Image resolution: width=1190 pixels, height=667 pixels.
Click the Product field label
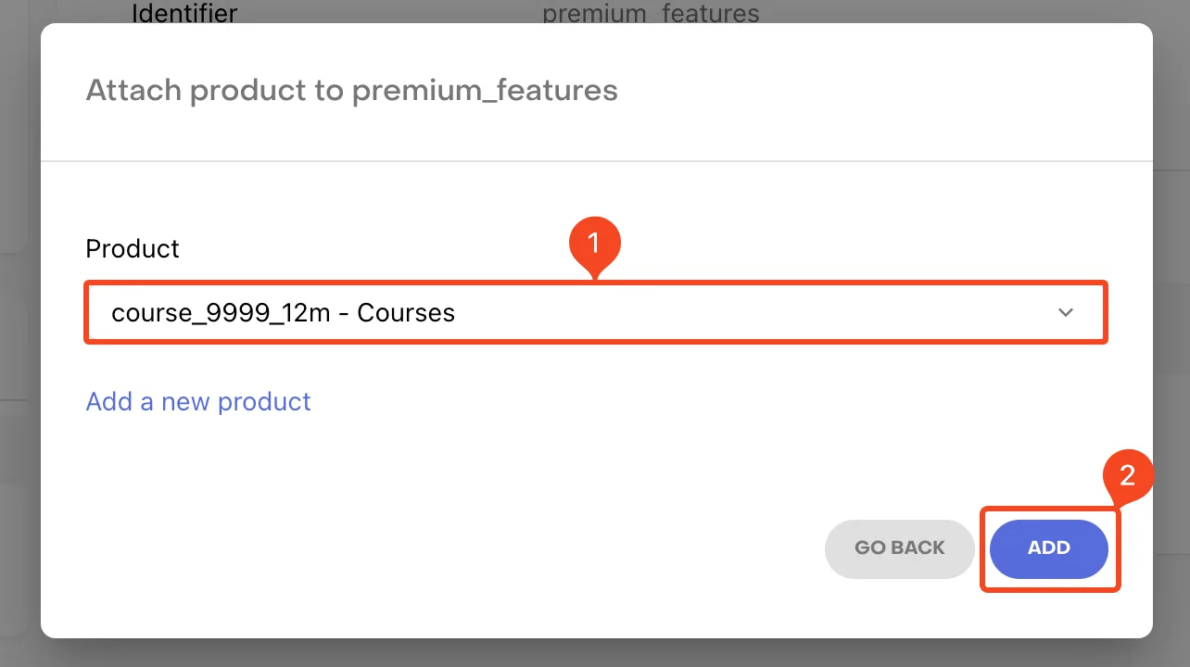point(133,248)
